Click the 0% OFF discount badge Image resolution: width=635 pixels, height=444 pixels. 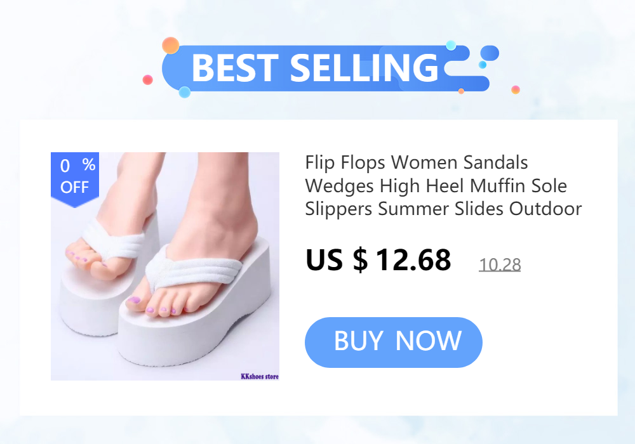75,179
